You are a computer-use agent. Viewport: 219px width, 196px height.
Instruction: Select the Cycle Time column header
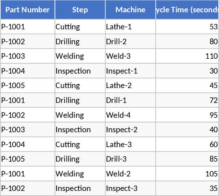(187, 10)
